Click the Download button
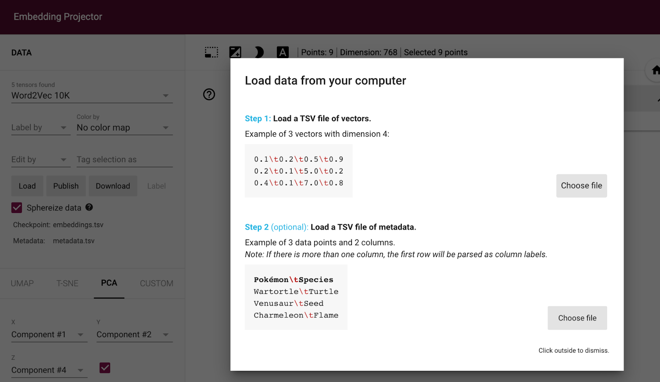The width and height of the screenshot is (660, 382). pyautogui.click(x=113, y=186)
